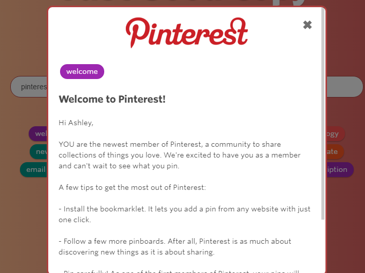Click the cut-off "Pin carefully" line at bottom
This screenshot has width=365, height=273.
click(x=179, y=271)
